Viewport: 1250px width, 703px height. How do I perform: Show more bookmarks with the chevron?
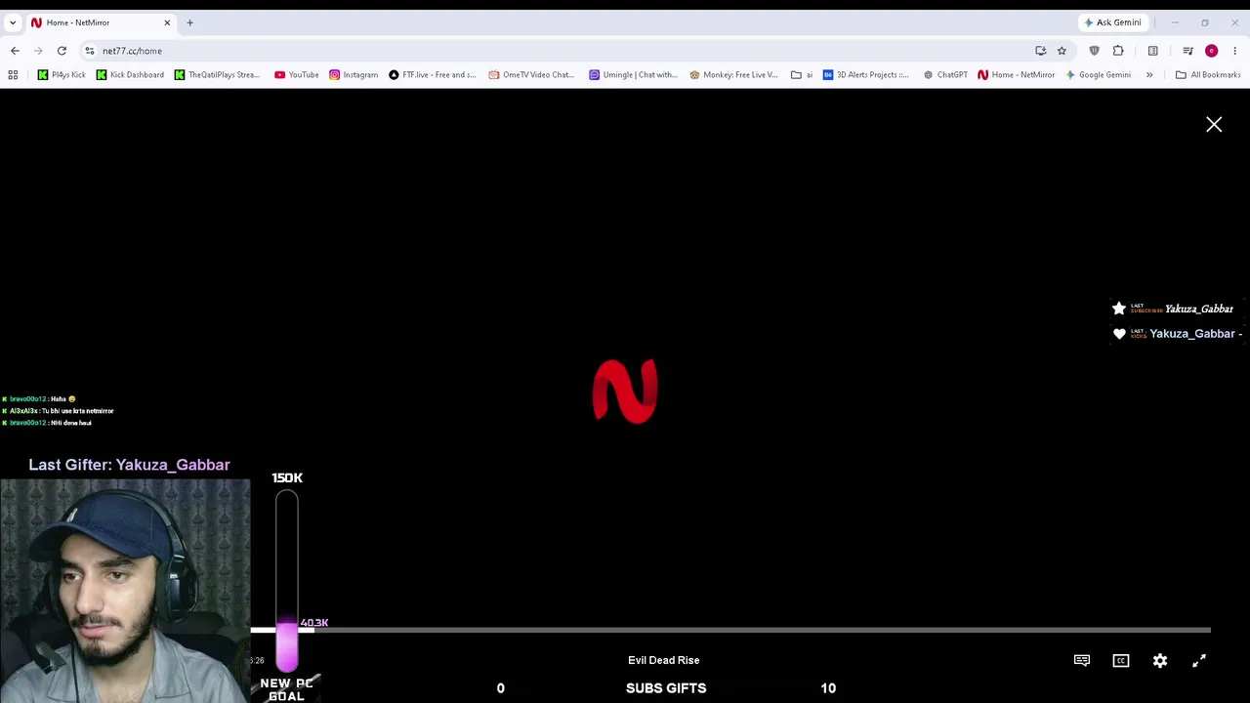(1149, 75)
